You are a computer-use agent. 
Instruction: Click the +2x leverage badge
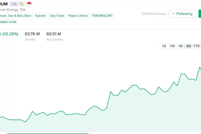pyautogui.click(x=14, y=4)
